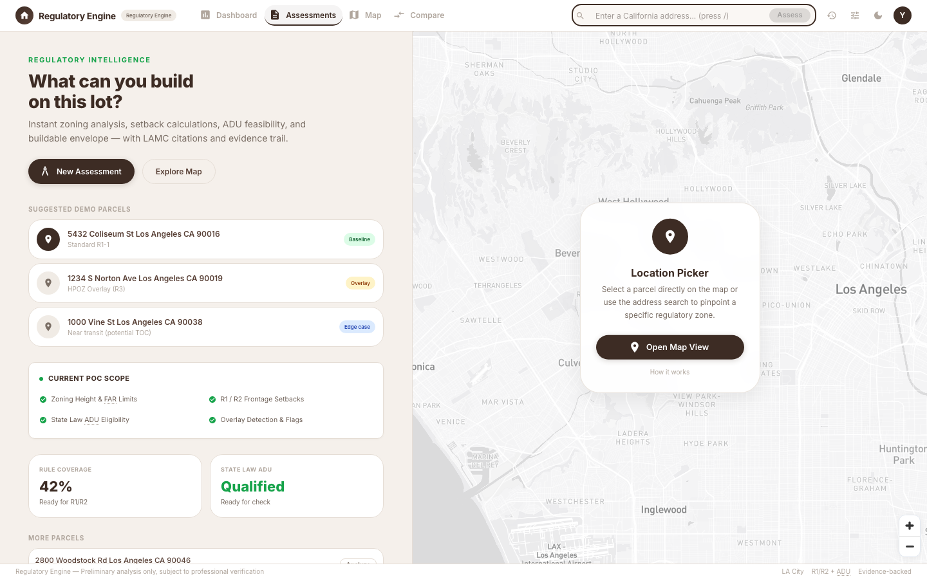Switch to the Assessments tab
Screen dimensions: 927x579
coord(303,15)
